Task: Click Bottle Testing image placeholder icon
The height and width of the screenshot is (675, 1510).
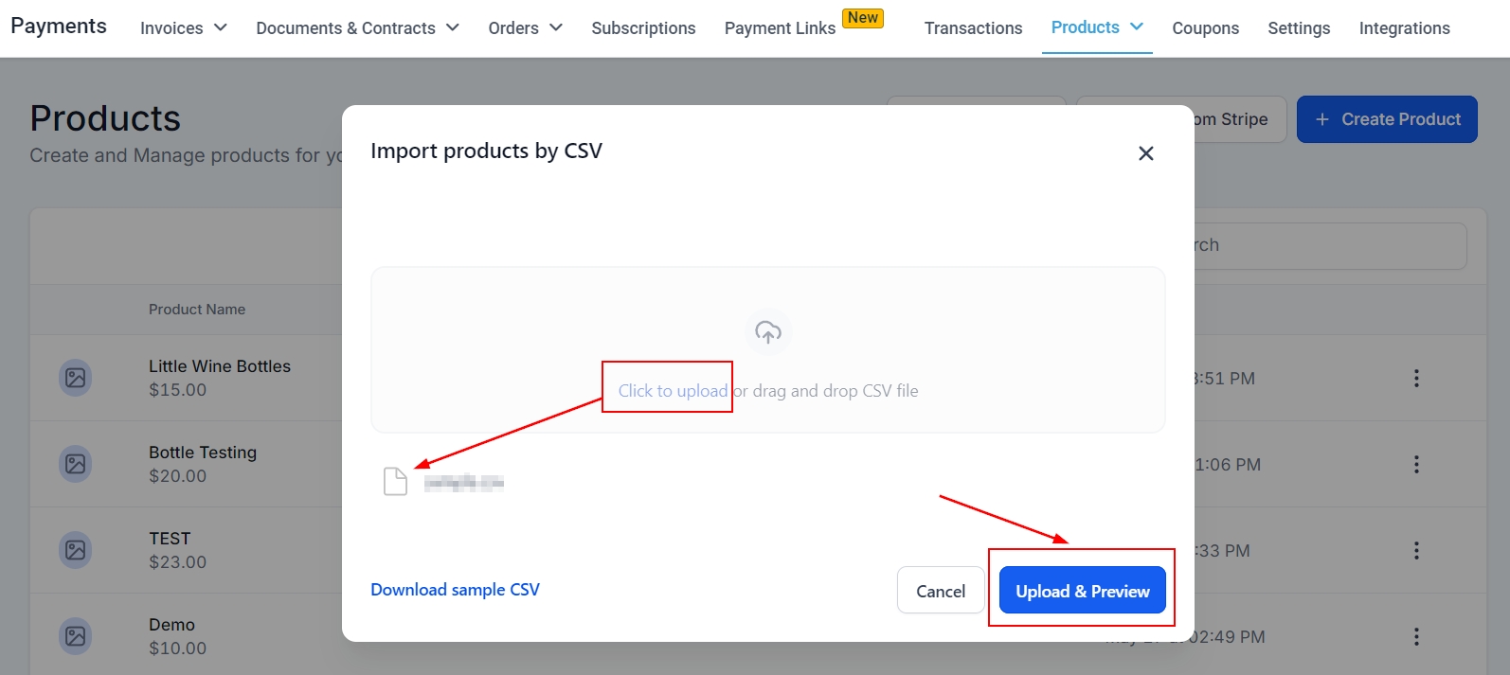Action: point(76,465)
